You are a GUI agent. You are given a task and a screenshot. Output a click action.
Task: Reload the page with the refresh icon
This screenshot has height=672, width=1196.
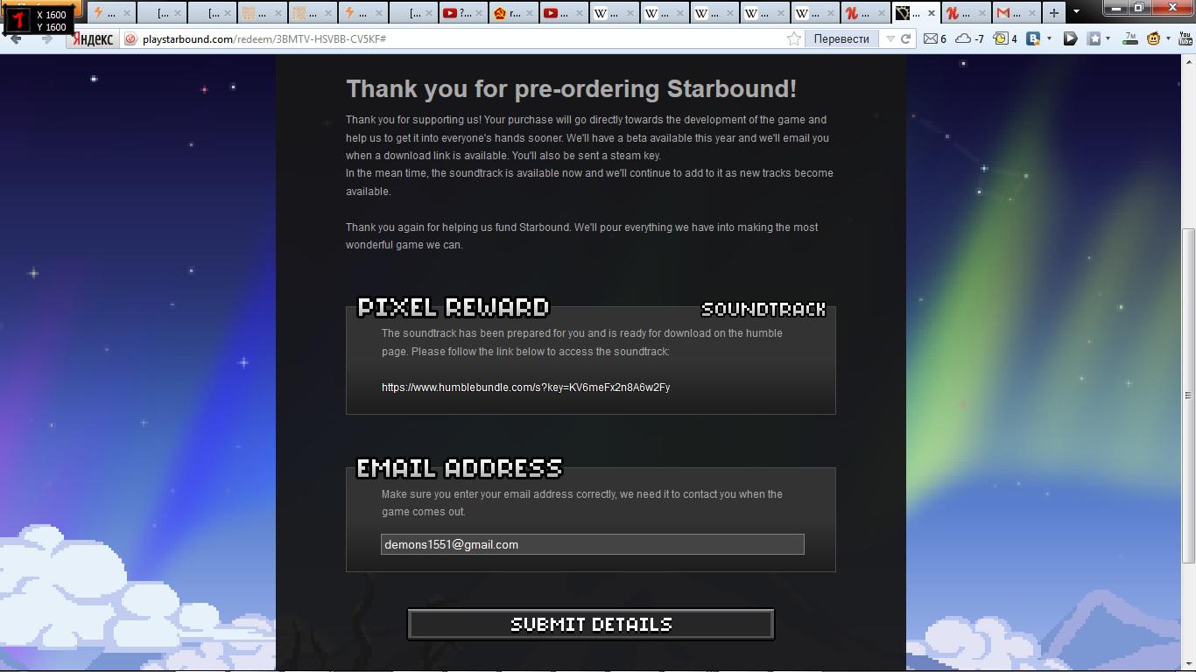(x=906, y=38)
